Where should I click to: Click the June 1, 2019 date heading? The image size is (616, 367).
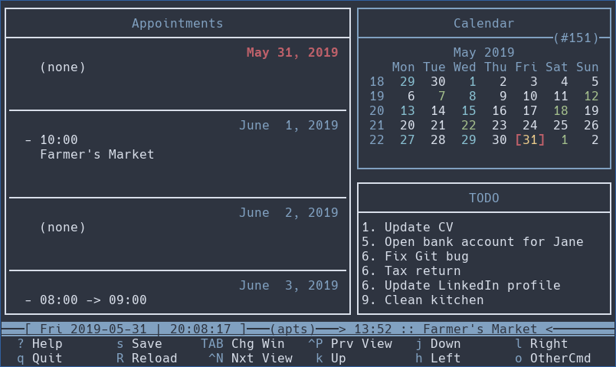[x=288, y=126]
